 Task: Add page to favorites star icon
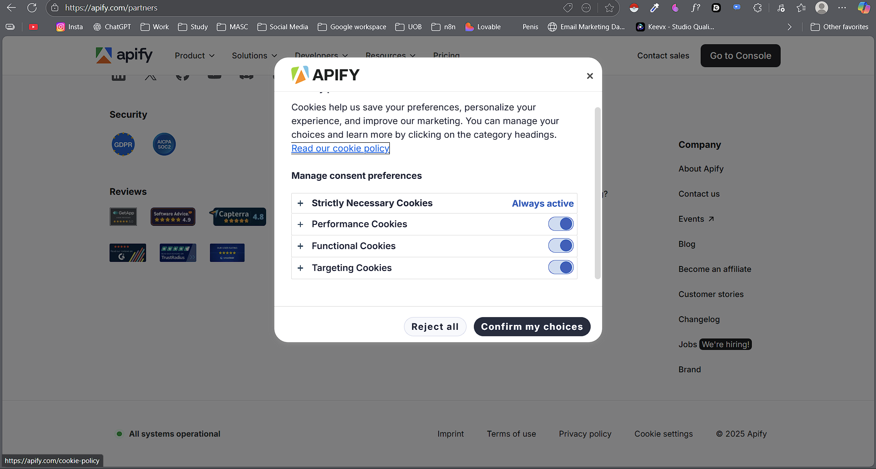click(609, 8)
